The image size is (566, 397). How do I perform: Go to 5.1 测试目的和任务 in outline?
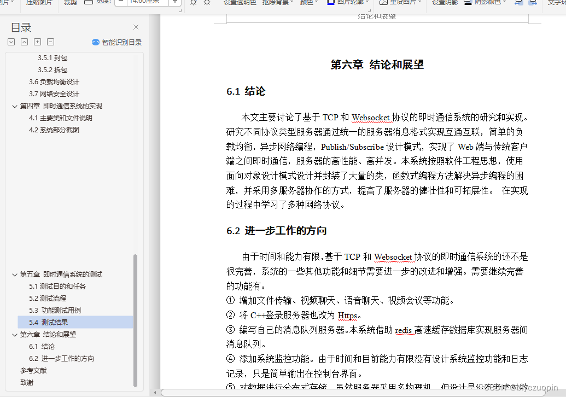point(57,286)
